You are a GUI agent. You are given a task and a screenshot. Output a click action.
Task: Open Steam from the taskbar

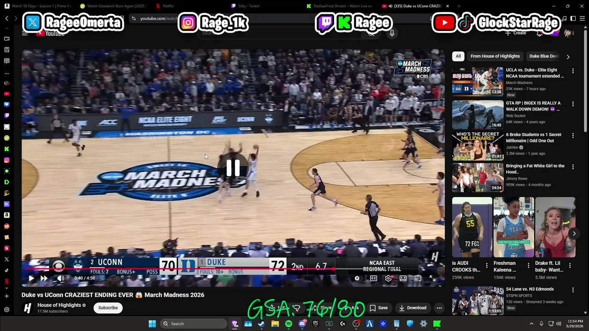click(261, 324)
